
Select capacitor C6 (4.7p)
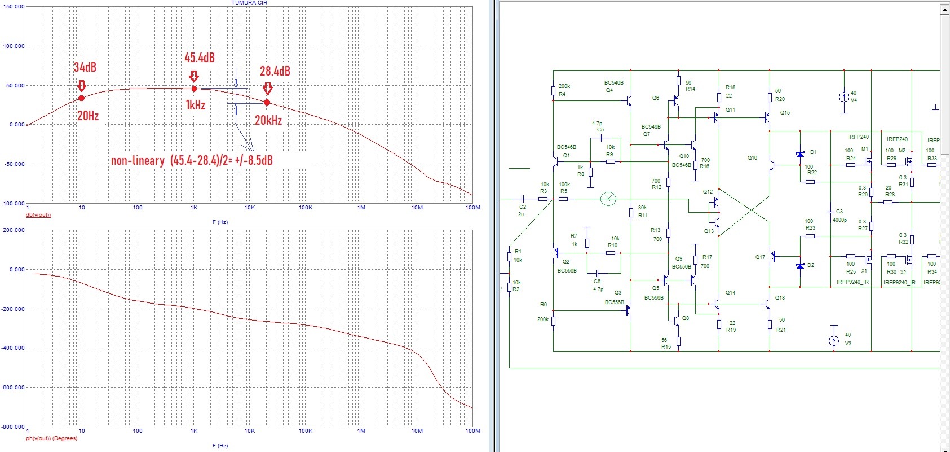[597, 273]
